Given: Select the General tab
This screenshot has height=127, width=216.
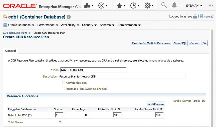Looking at the screenshot, I should pyautogui.click(x=10, y=51).
